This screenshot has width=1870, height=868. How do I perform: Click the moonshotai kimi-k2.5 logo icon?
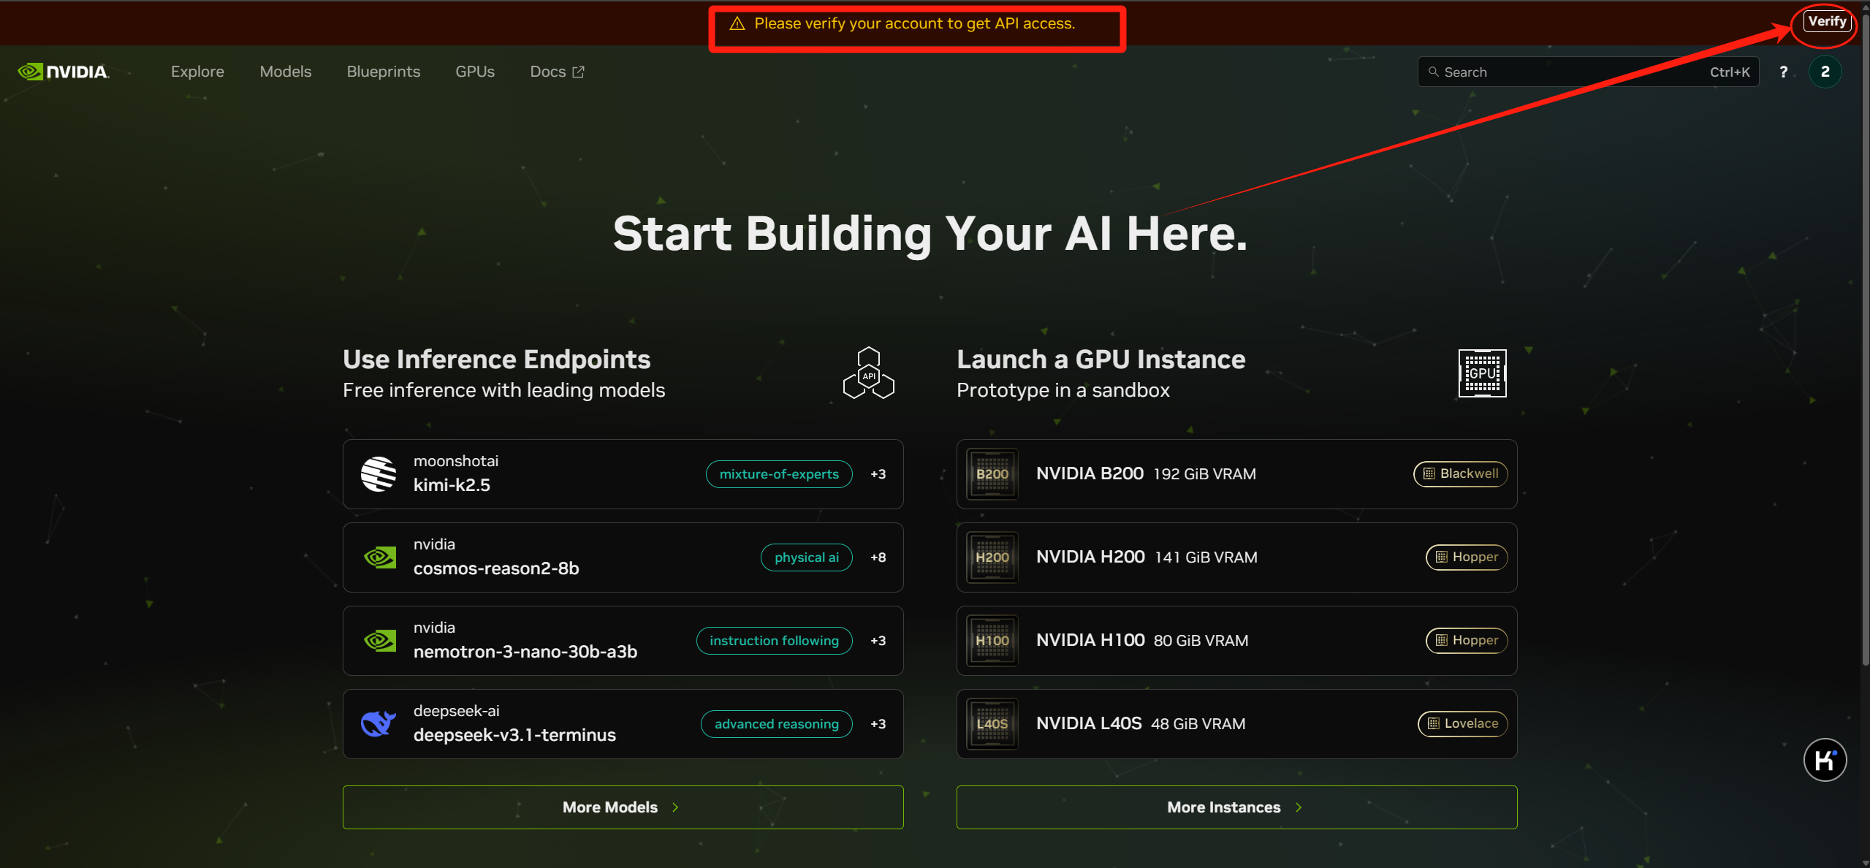pyautogui.click(x=379, y=474)
